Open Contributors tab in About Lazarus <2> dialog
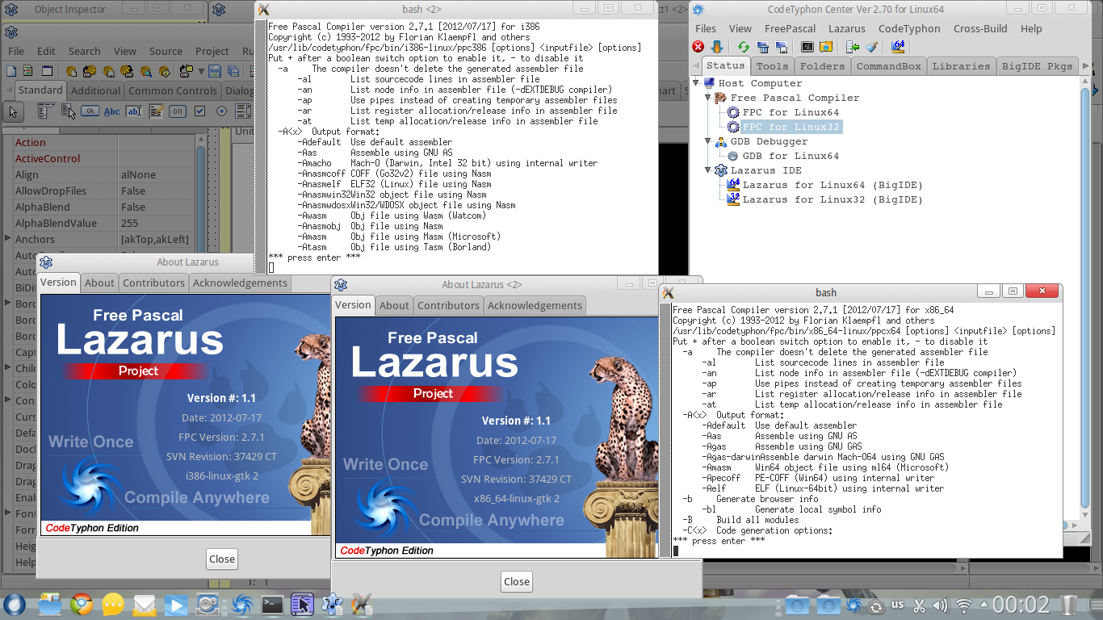1103x620 pixels. pos(448,305)
